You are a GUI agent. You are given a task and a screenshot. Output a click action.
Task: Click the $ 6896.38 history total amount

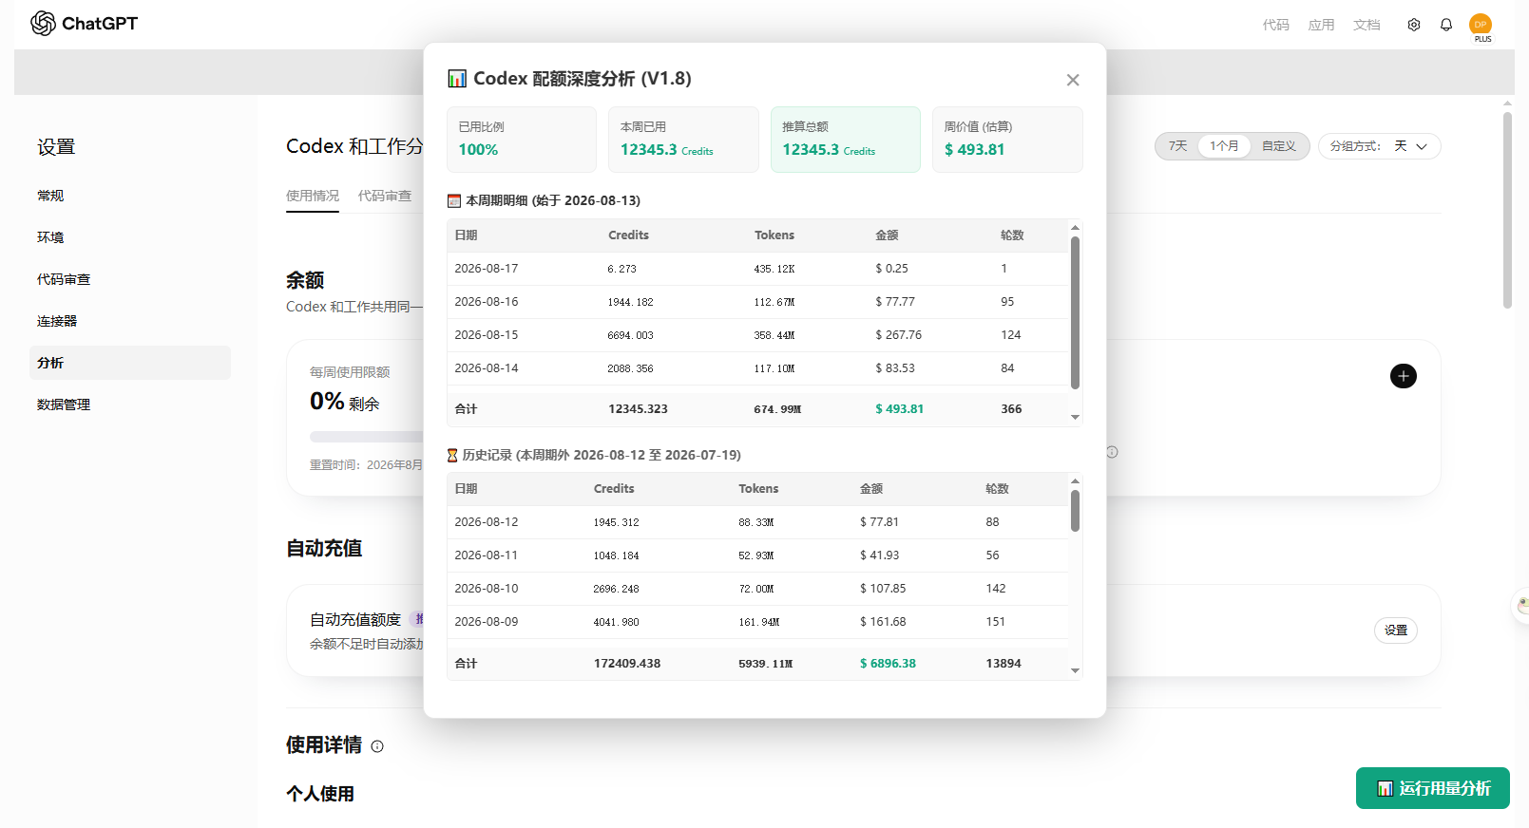[x=888, y=664]
